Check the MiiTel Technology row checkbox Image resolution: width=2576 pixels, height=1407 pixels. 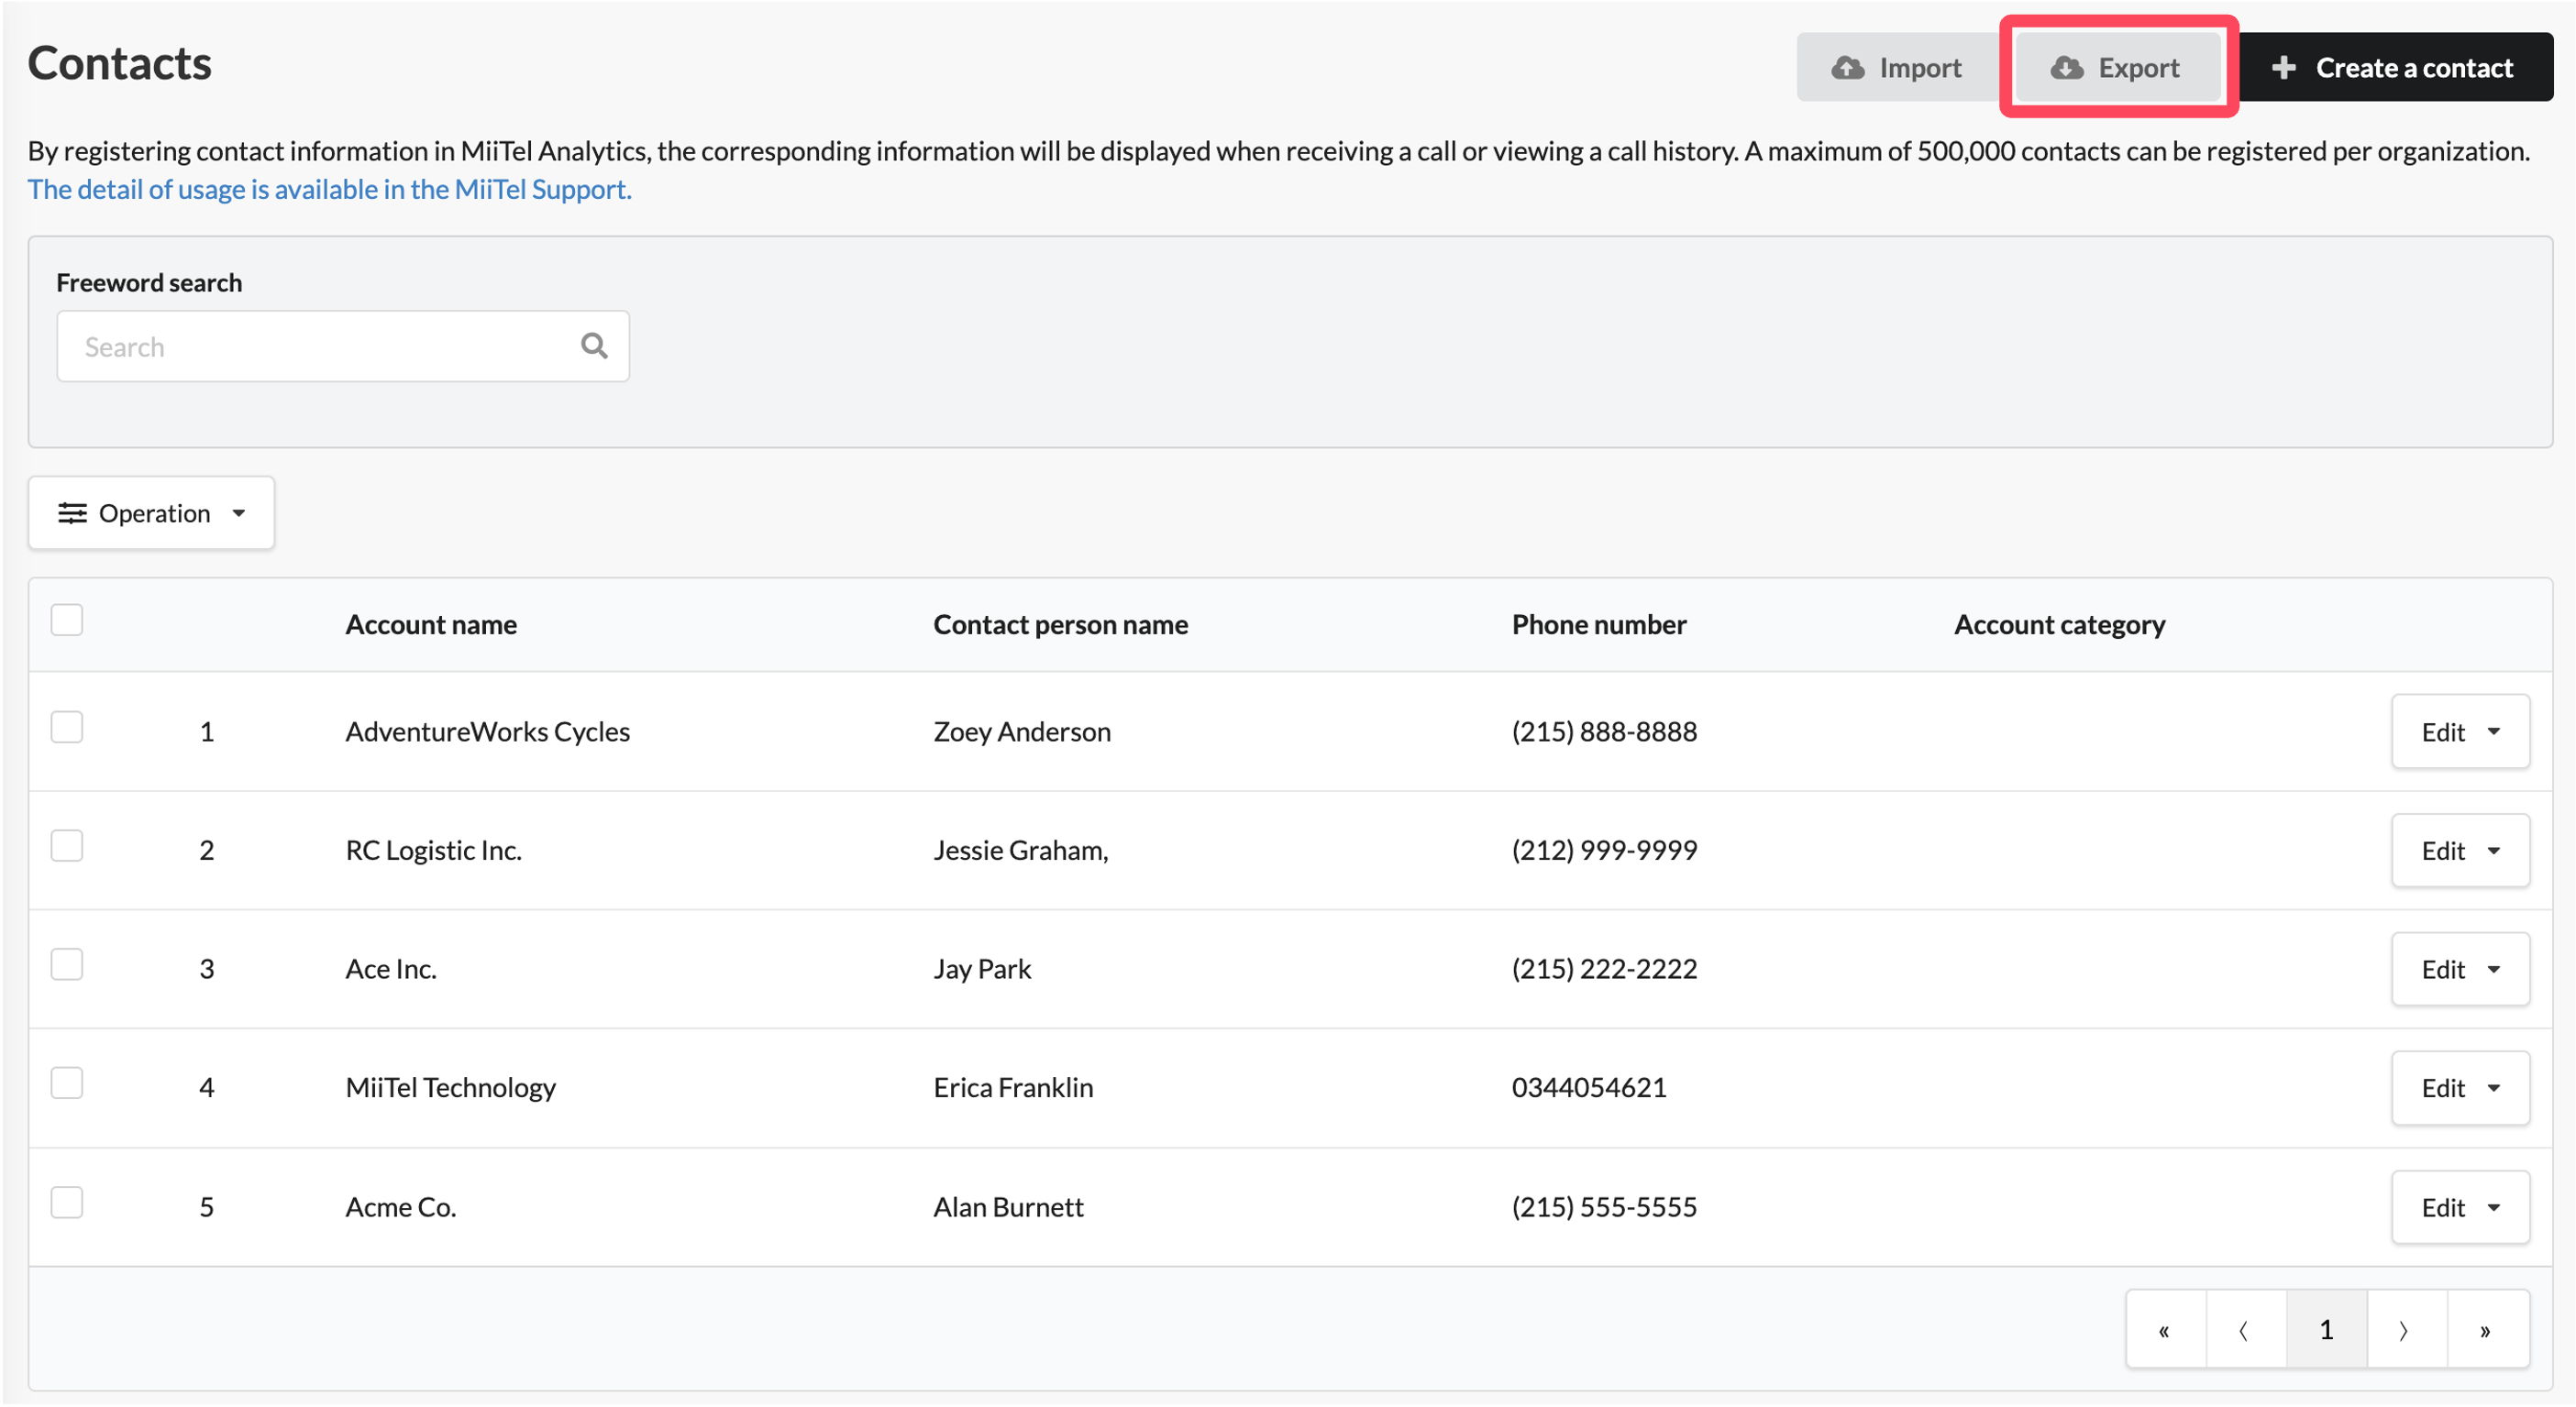tap(67, 1084)
